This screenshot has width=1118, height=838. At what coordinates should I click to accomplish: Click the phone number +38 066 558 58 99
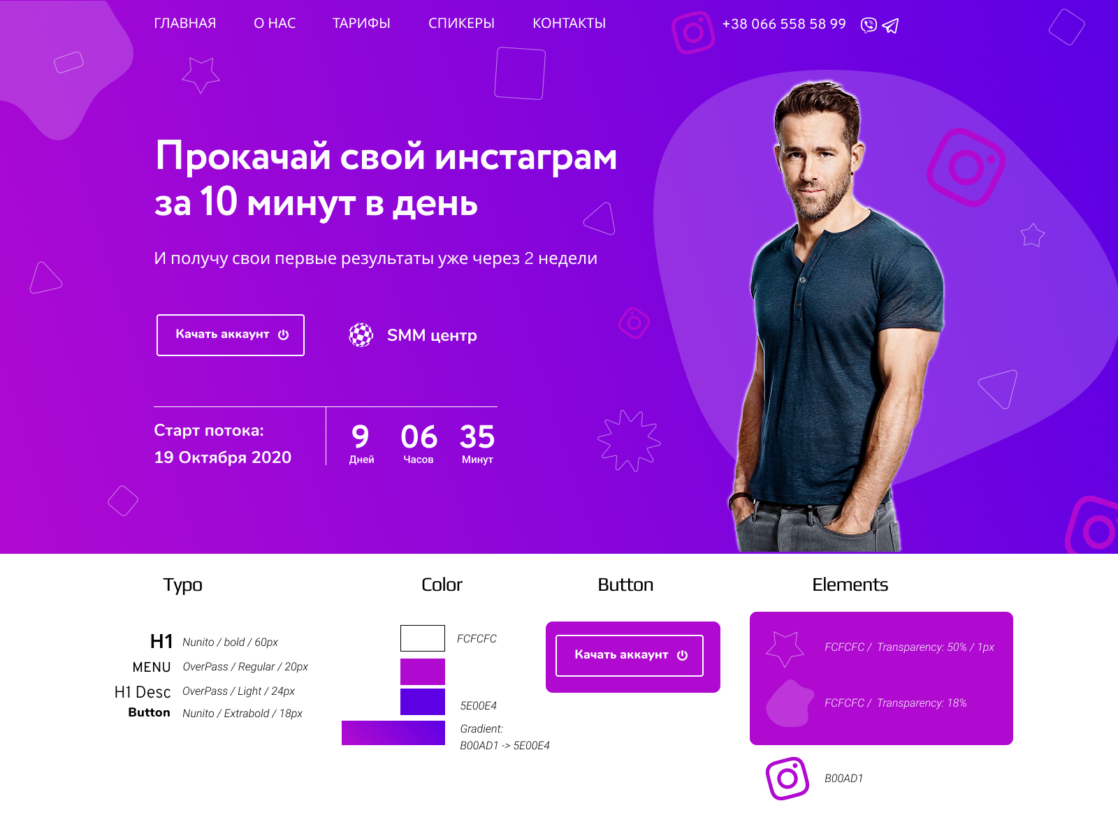784,24
